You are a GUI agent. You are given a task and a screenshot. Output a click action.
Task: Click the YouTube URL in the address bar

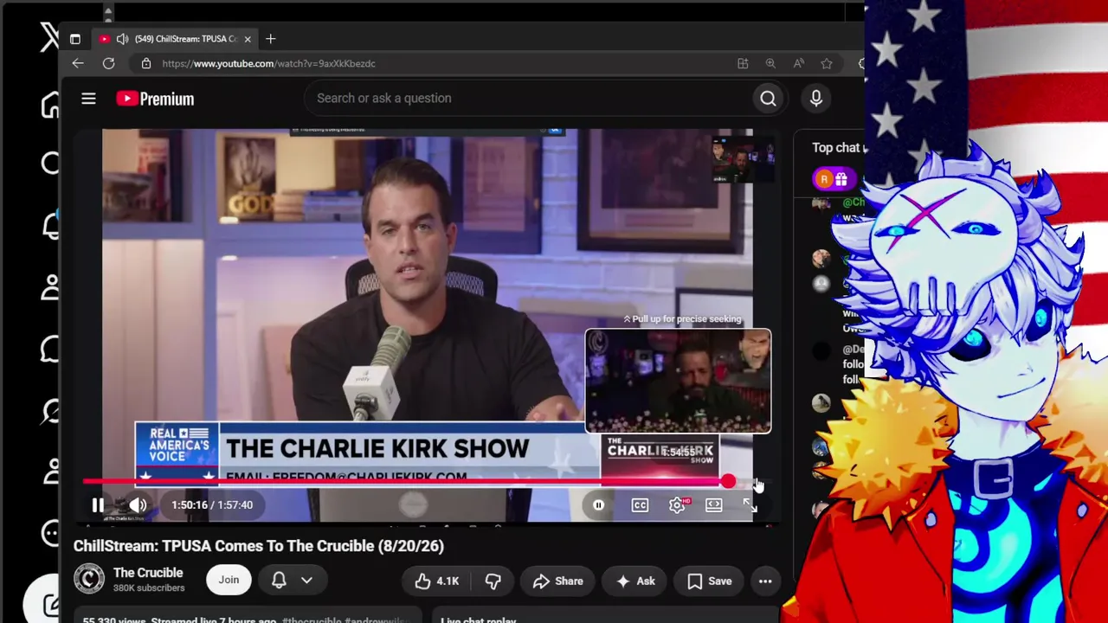(x=268, y=63)
